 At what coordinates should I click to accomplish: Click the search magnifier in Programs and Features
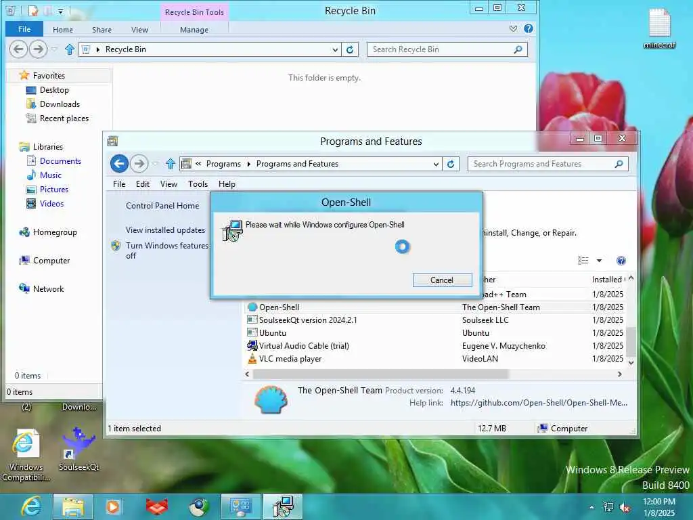coord(619,164)
